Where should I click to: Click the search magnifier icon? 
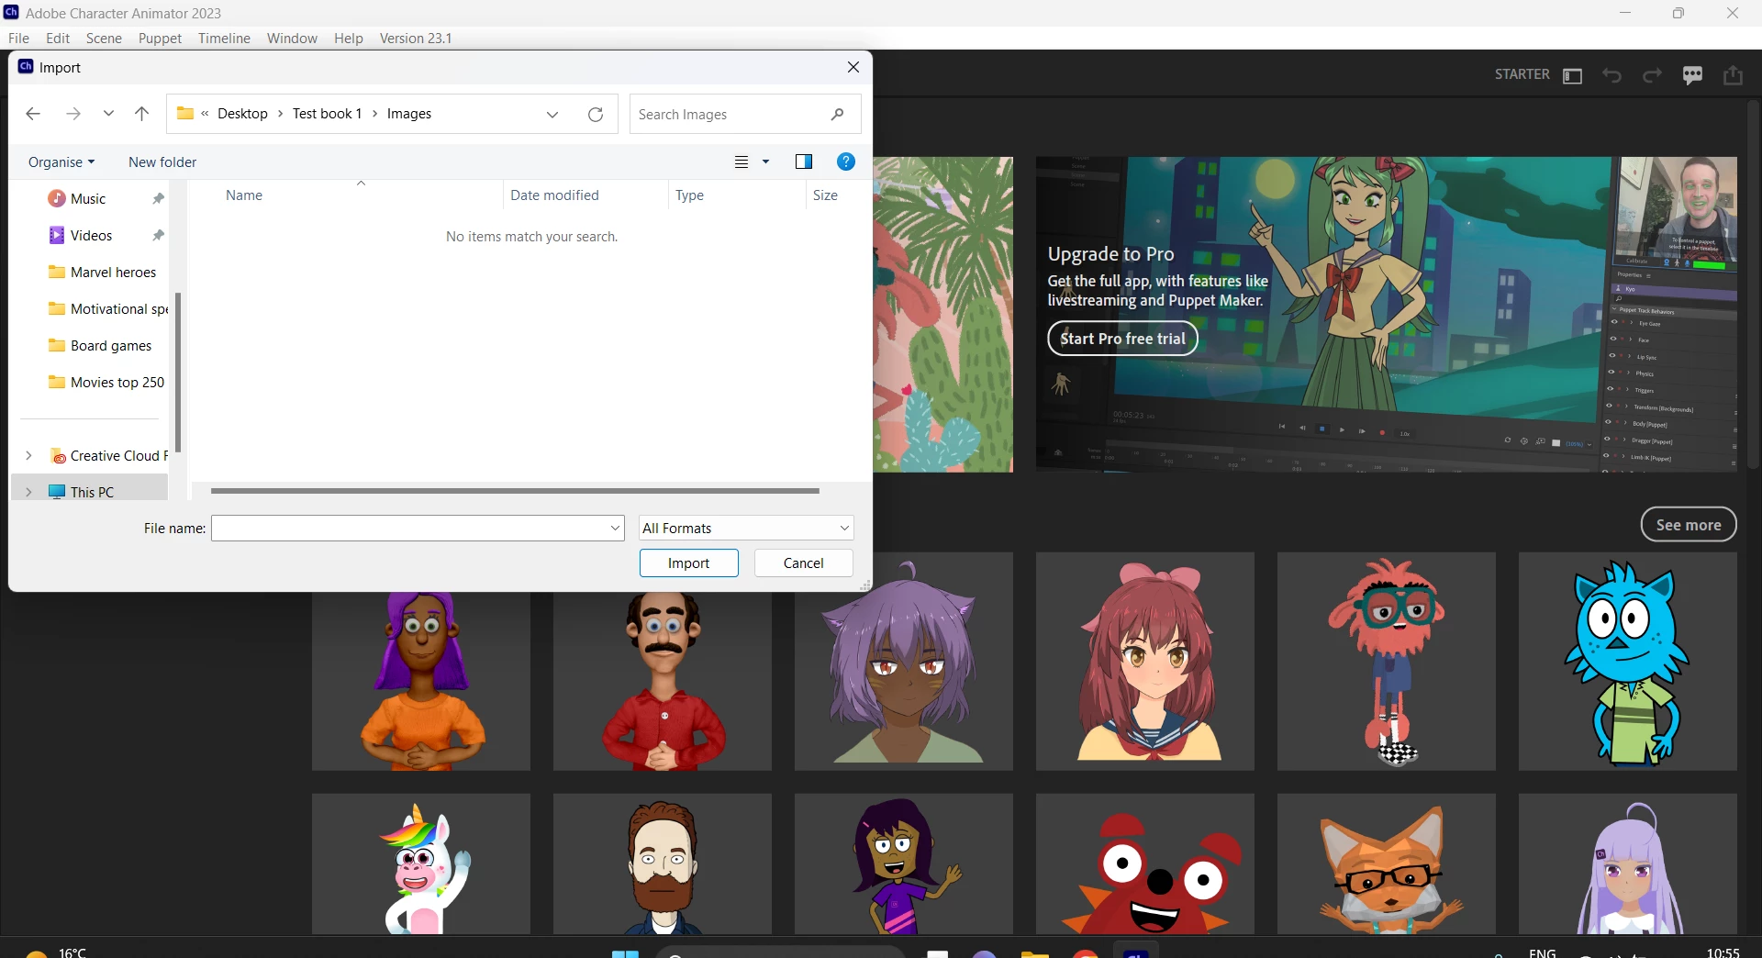click(837, 115)
